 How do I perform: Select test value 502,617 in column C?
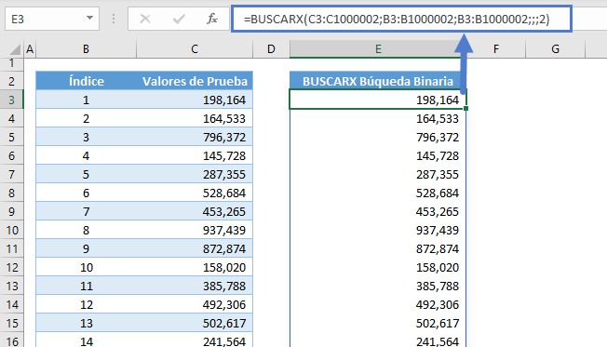pos(195,323)
